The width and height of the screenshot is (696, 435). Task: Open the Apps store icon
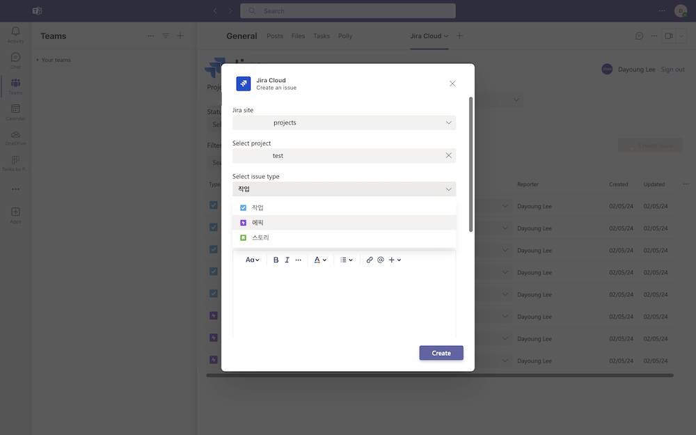click(x=15, y=215)
